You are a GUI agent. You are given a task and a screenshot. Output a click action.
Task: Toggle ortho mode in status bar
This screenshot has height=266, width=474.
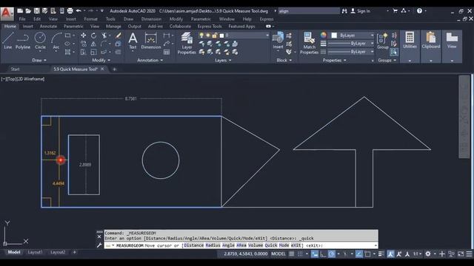(x=323, y=254)
